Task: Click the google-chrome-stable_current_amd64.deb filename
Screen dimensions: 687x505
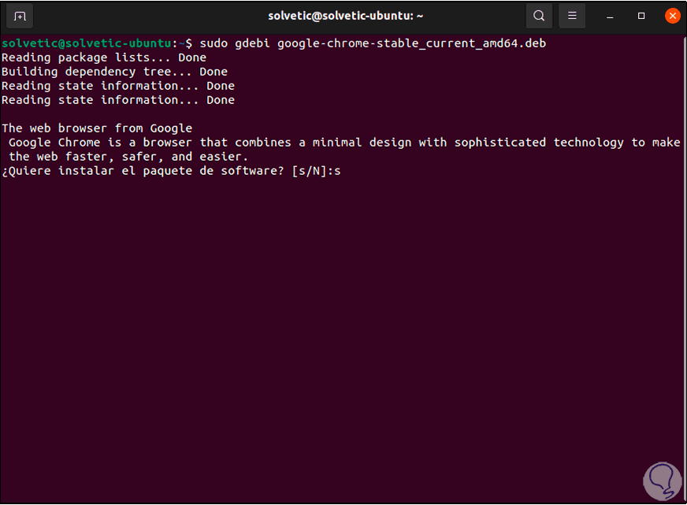Action: [x=411, y=43]
